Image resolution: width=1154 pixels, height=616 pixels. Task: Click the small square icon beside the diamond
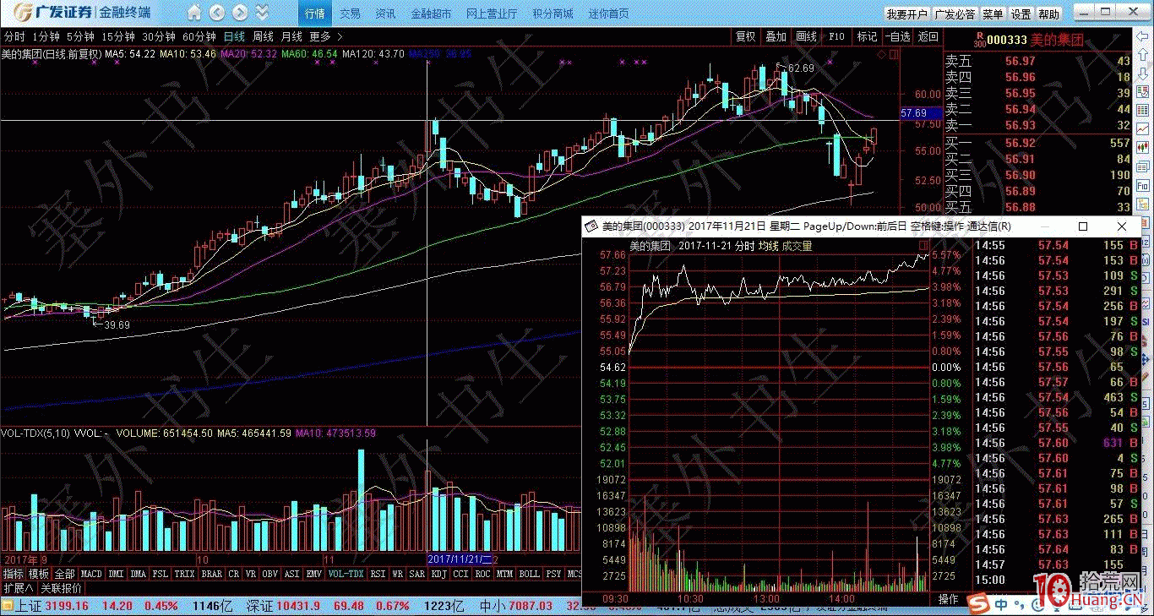pyautogui.click(x=895, y=53)
